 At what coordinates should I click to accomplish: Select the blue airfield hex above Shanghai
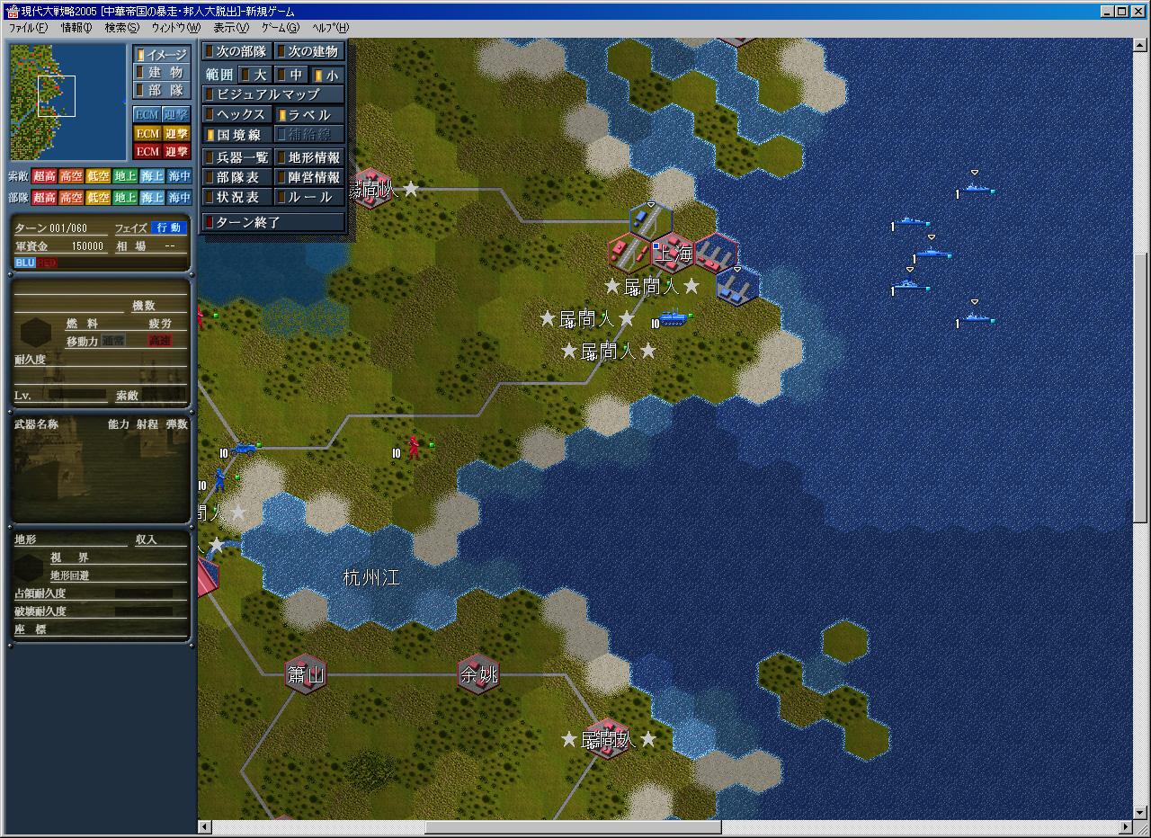(651, 221)
